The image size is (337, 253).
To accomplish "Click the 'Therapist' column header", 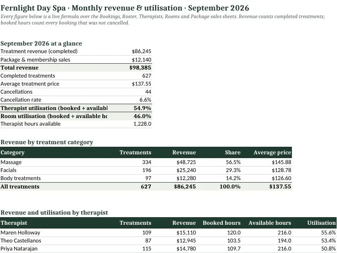I will [14, 223].
